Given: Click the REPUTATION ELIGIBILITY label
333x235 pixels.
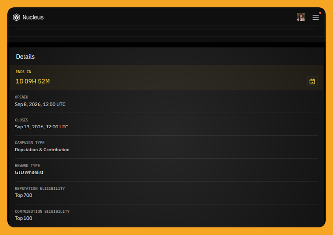Looking at the screenshot, I should [40, 189].
